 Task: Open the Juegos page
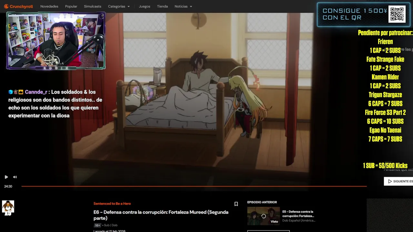[145, 6]
